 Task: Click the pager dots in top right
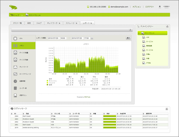[x=166, y=6]
